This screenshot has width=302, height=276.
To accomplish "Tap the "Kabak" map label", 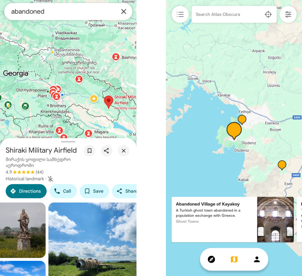I will [x=244, y=180].
